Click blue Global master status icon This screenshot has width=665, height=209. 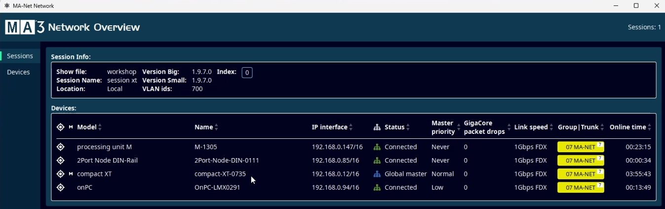pos(377,174)
